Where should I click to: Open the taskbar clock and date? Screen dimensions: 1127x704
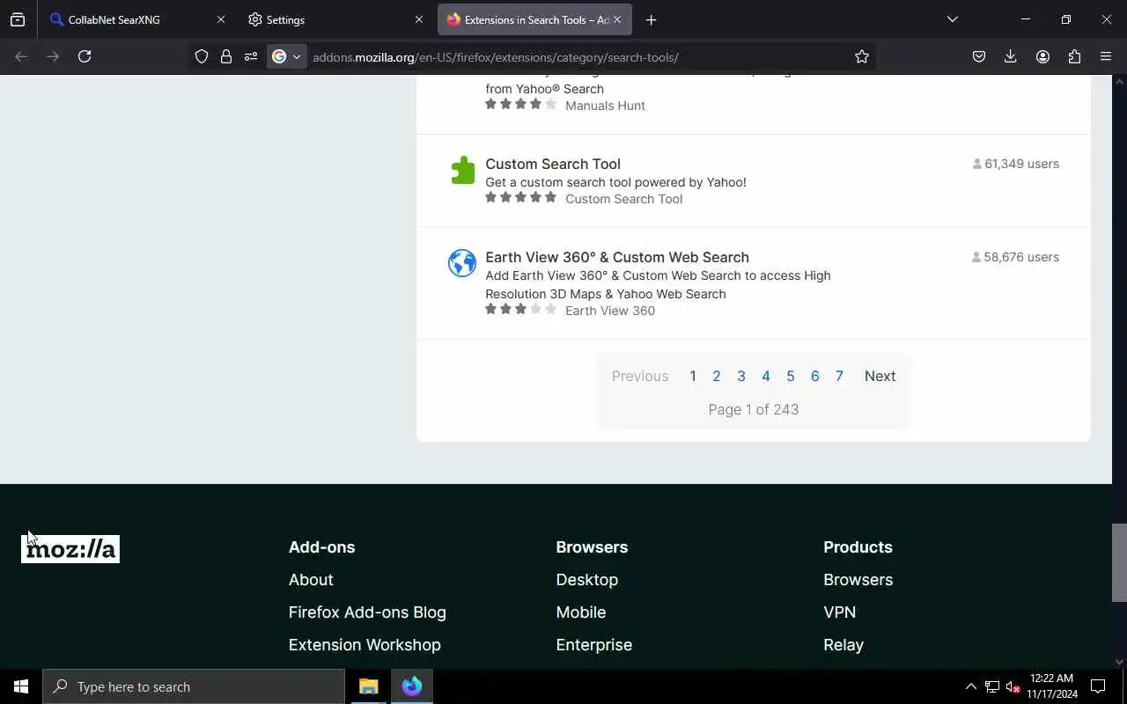pyautogui.click(x=1052, y=686)
